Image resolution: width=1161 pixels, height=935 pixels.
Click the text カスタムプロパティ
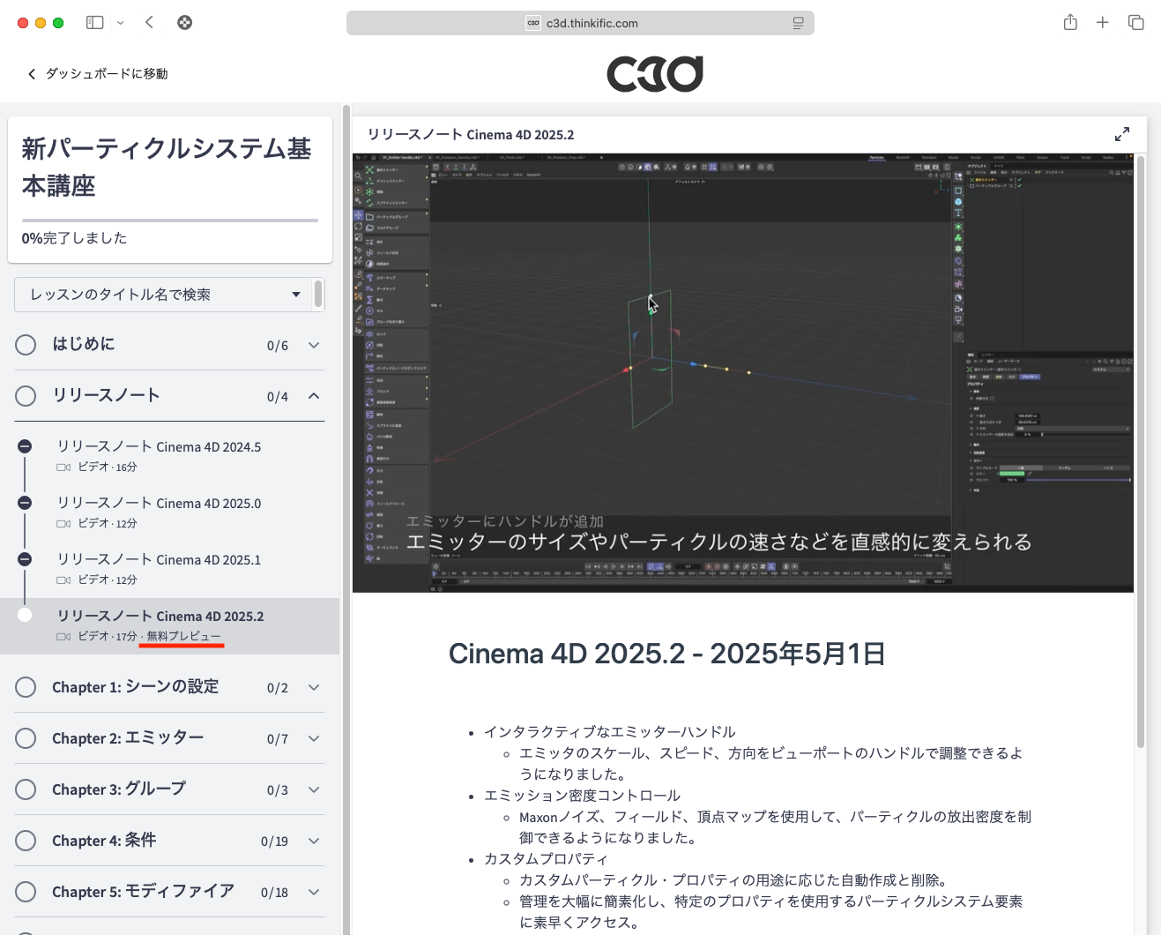[x=546, y=859]
